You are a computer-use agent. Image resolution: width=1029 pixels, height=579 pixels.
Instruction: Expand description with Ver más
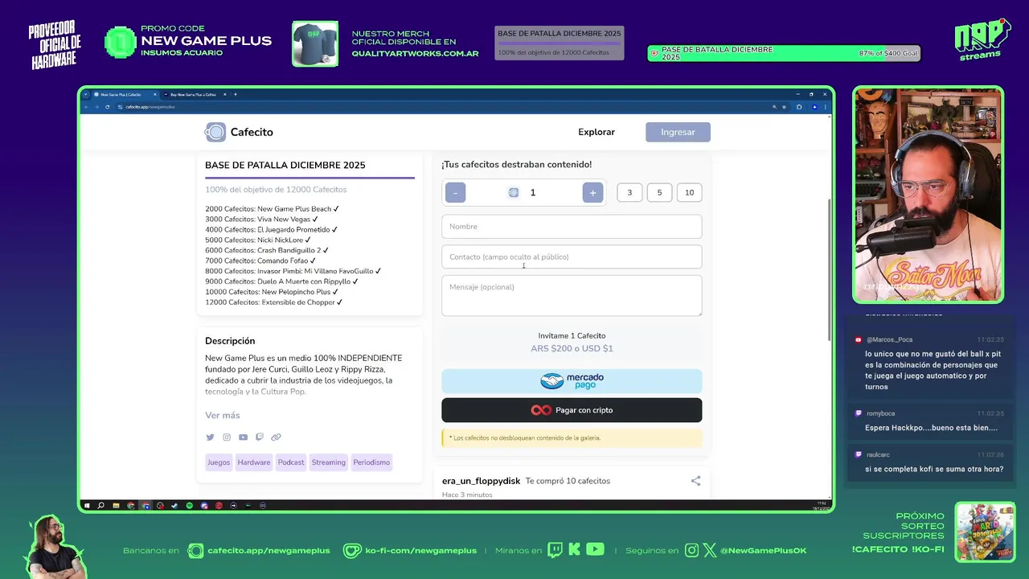click(223, 415)
